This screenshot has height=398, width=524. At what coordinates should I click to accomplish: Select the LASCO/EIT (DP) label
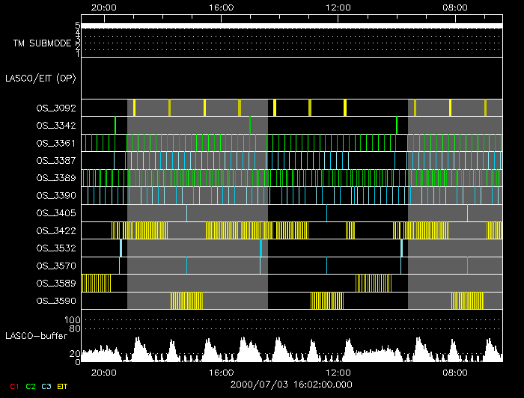[x=40, y=79]
